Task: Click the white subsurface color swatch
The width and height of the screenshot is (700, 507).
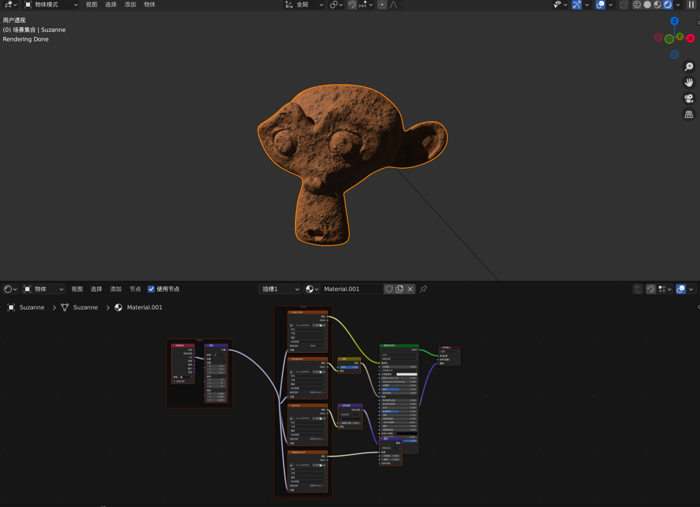Action: tap(406, 374)
